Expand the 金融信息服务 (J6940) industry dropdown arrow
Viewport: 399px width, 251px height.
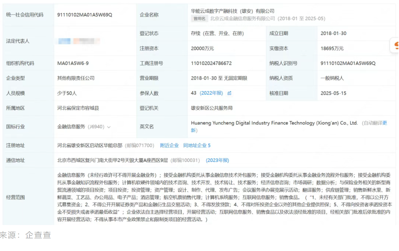click(x=109, y=127)
